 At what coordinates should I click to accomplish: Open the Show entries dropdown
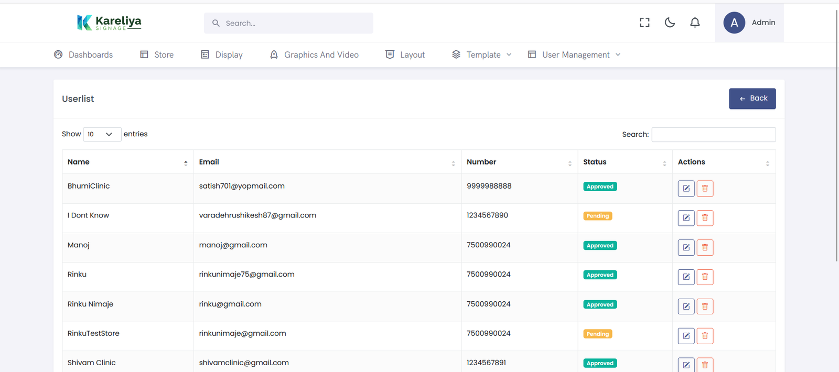[102, 134]
